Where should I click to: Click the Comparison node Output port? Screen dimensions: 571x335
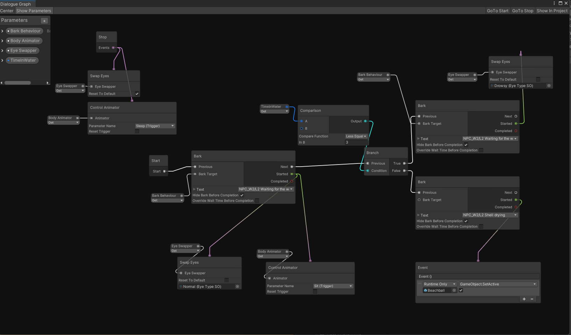(x=365, y=121)
